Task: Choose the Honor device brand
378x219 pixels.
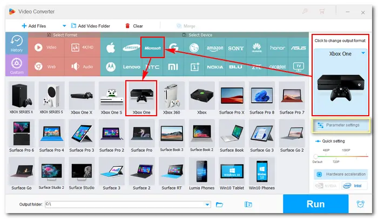Action: click(278, 48)
